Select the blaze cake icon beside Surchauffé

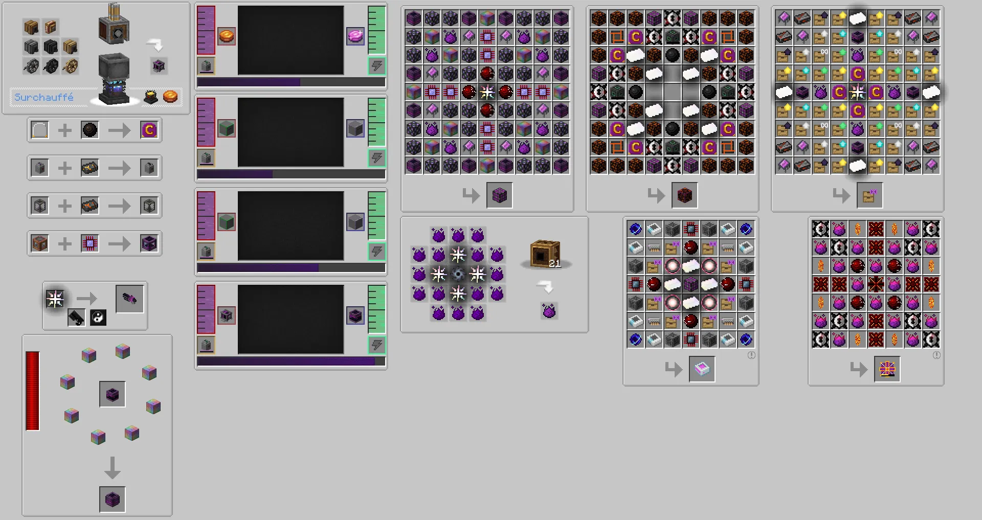170,97
